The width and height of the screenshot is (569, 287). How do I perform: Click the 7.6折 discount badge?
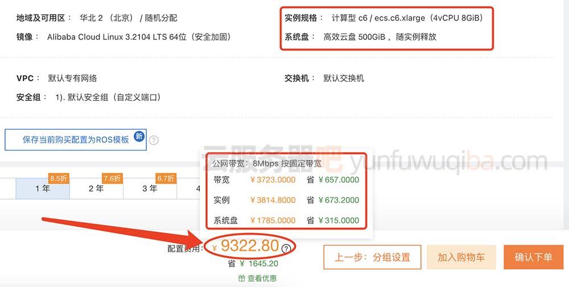(x=112, y=178)
